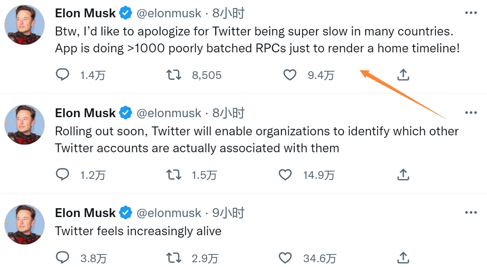487x267 pixels.
Task: Click Elon Musk avatar on 'increasingly alive' tweet
Action: (x=24, y=224)
